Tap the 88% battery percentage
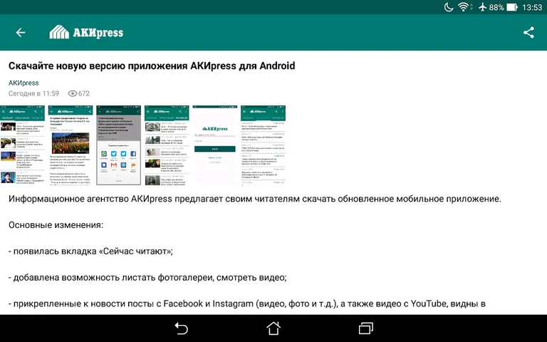 pyautogui.click(x=496, y=7)
